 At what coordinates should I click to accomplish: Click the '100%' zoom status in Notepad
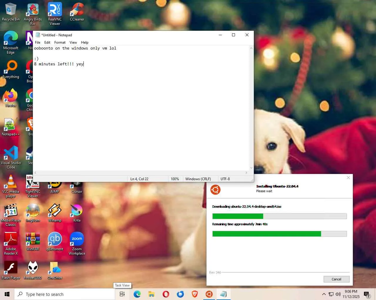175,179
